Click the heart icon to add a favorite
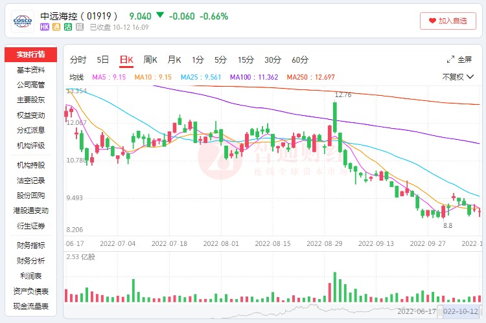486x323 pixels. point(431,21)
